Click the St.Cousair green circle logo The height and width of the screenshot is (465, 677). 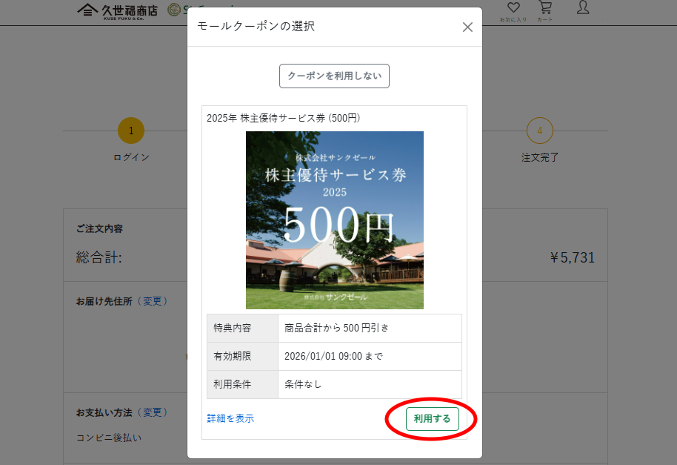point(174,10)
